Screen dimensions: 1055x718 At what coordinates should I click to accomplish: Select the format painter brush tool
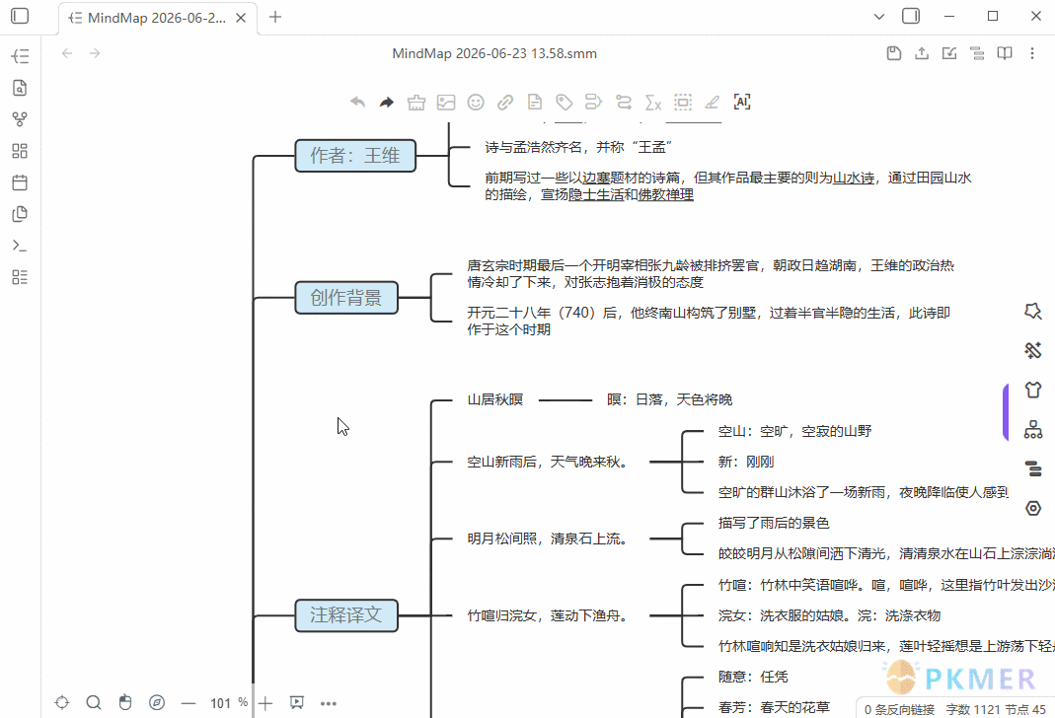pyautogui.click(x=416, y=103)
